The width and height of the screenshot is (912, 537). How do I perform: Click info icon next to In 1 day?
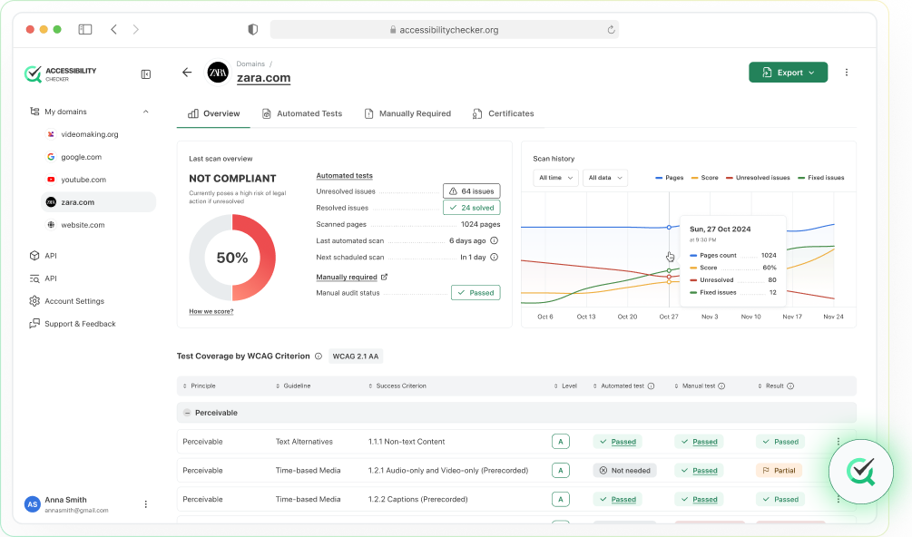(494, 257)
